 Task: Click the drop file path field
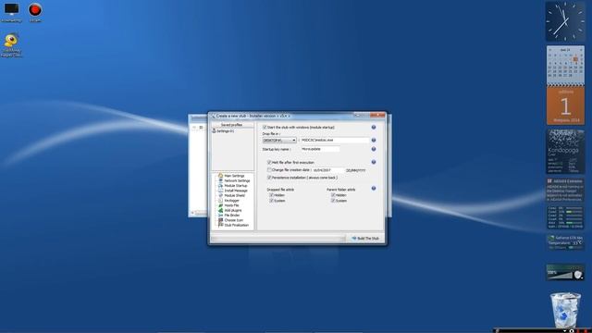click(x=335, y=140)
